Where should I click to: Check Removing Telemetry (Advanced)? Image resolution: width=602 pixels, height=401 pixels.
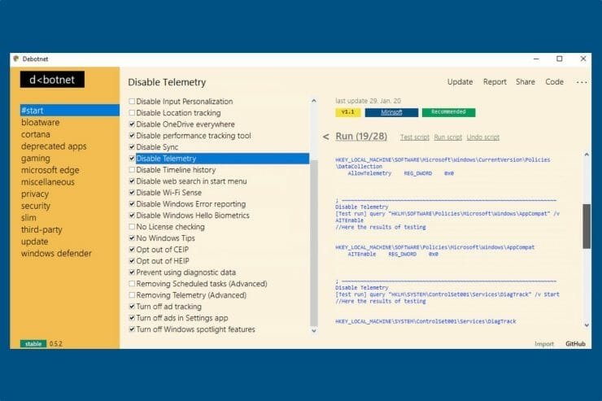tap(132, 295)
